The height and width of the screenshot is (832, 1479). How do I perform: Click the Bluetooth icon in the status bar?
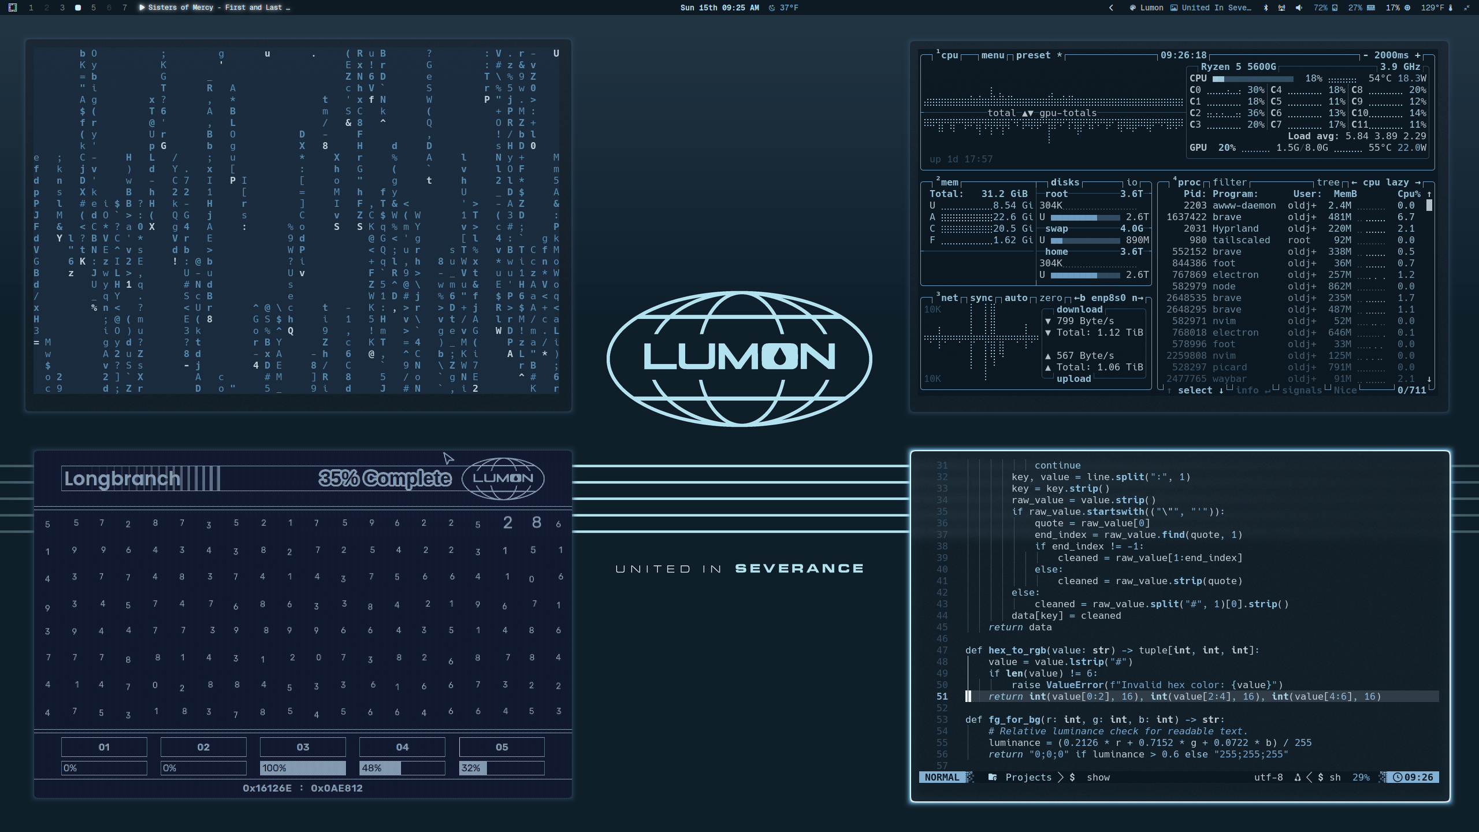tap(1266, 8)
